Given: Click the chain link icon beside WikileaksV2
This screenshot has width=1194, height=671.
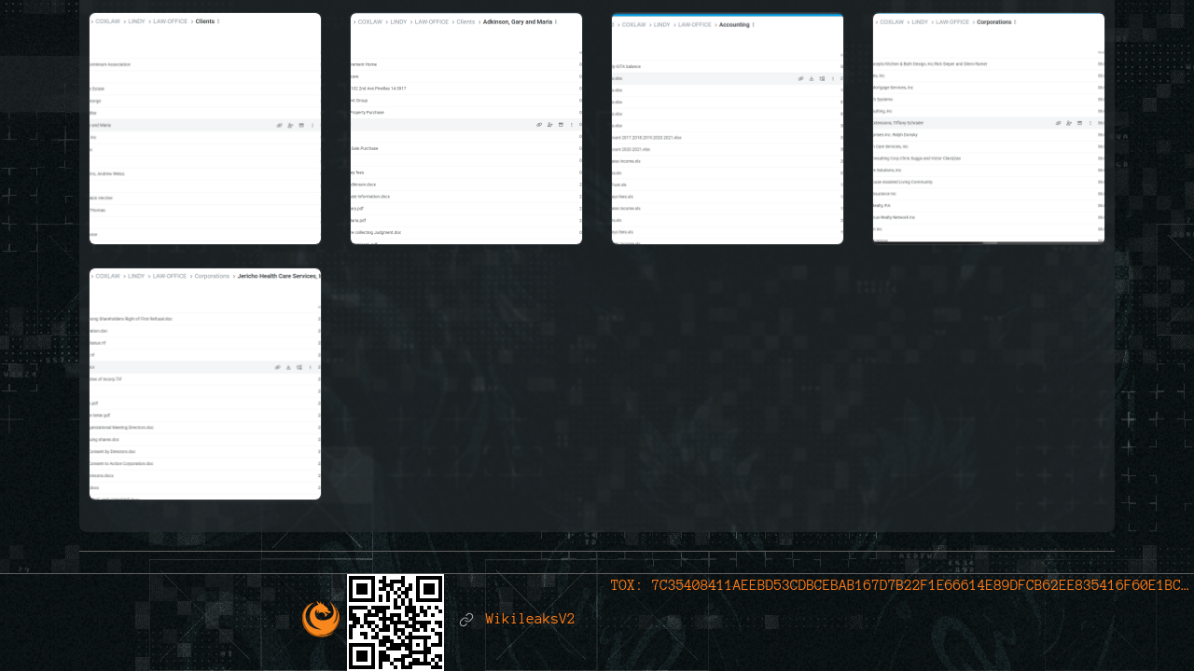Looking at the screenshot, I should coord(466,620).
